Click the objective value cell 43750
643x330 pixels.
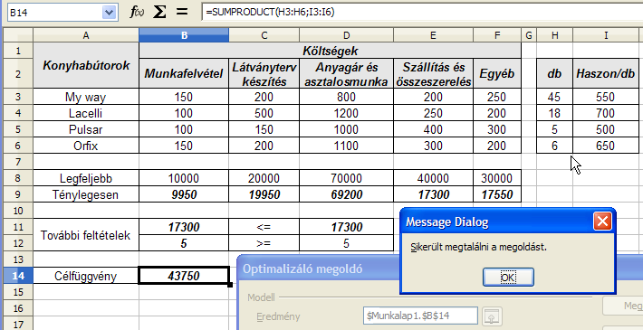184,276
